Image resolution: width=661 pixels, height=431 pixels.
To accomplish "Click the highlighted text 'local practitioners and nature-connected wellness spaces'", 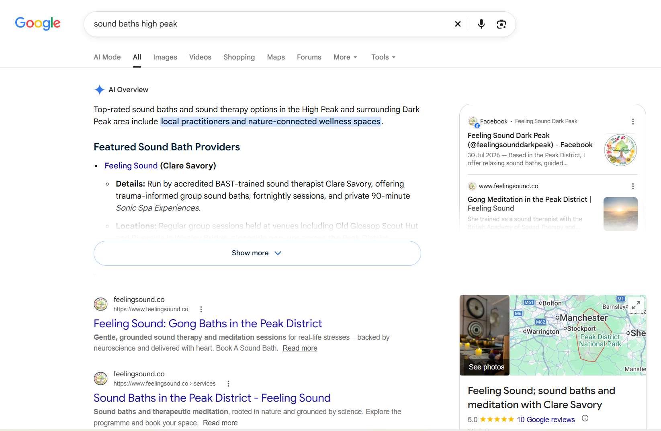I will coord(271,121).
